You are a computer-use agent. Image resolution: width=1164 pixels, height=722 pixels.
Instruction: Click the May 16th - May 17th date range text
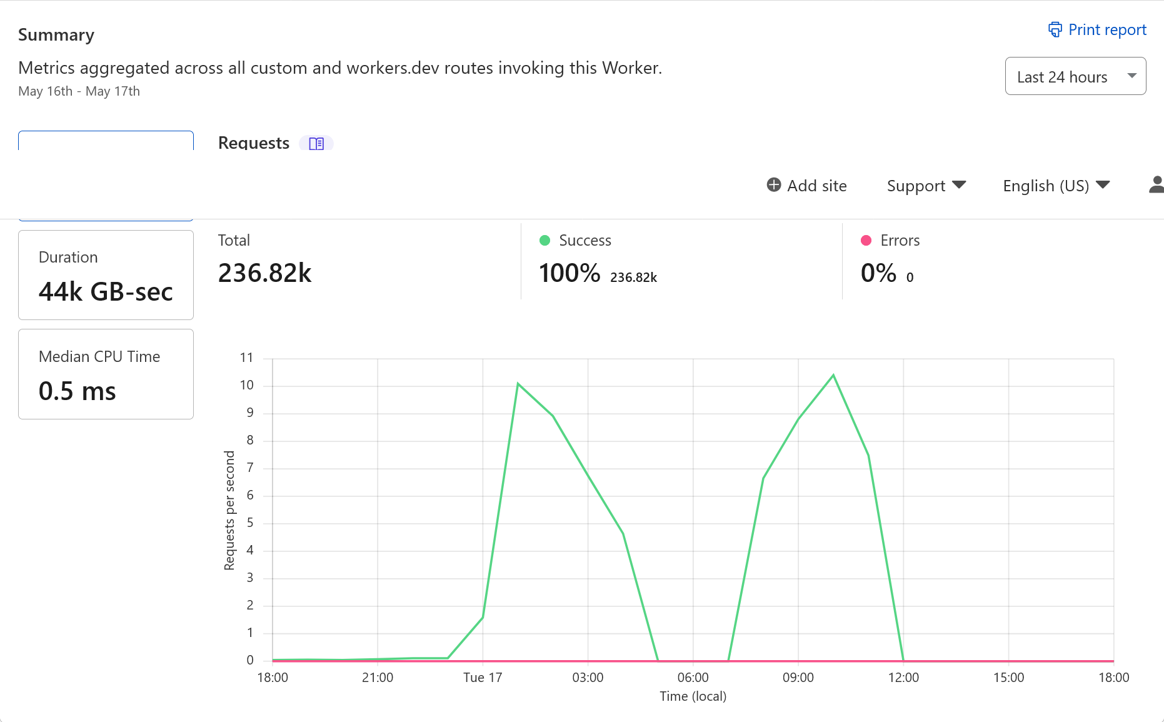pos(79,91)
